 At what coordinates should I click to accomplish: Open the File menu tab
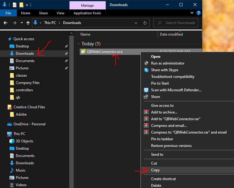[8, 13]
